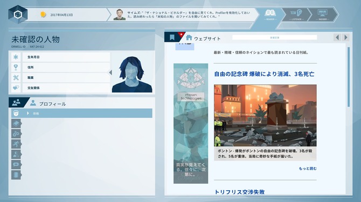The width and height of the screenshot is (361, 202).
Task: Open the プロフィール tab
Action: pyautogui.click(x=48, y=104)
